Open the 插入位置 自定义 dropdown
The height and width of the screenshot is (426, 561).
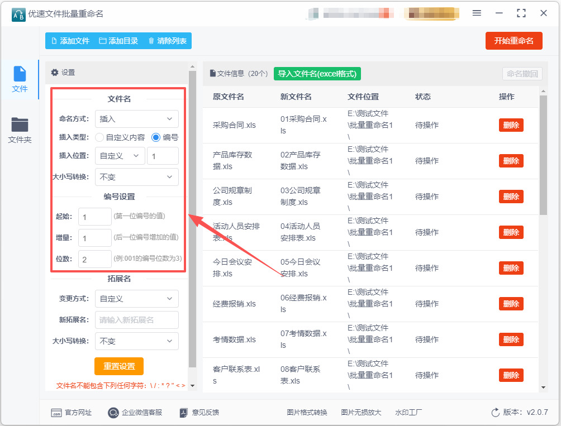[x=120, y=156]
